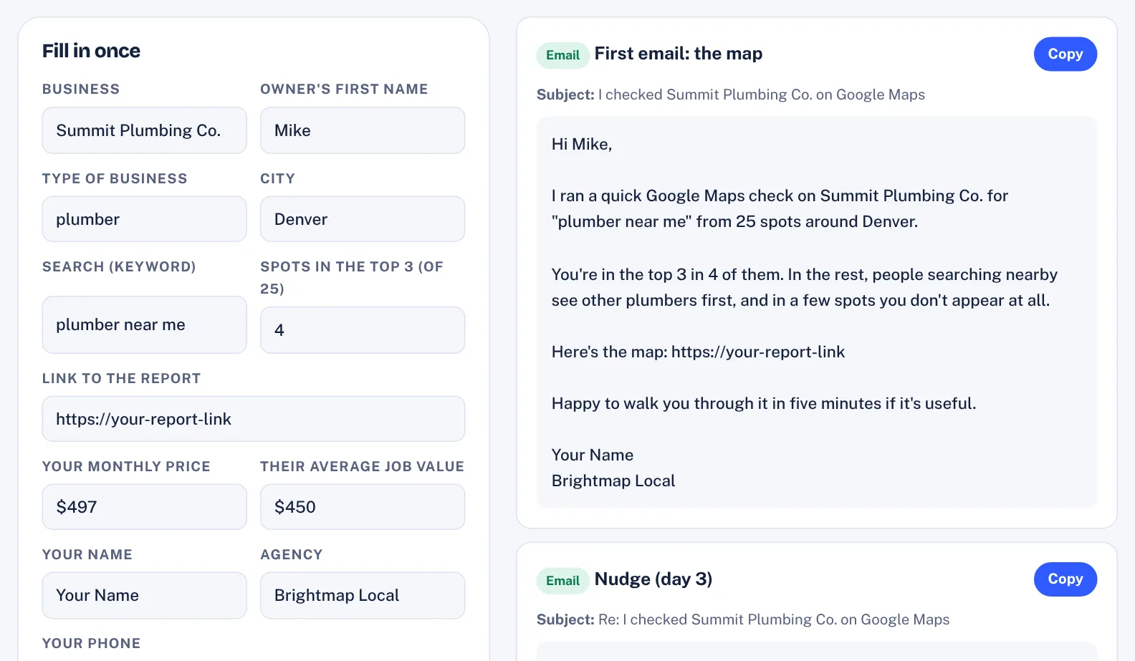Click the 'YOUR PHONE' field label

92,643
